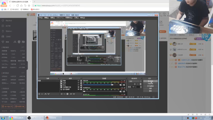The image size is (213, 120).
Task: Switch to the OBS taskbar button
Action: click(35, 118)
